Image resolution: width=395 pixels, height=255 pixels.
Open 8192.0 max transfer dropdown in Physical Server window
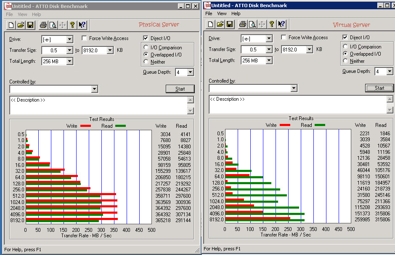tap(110, 50)
